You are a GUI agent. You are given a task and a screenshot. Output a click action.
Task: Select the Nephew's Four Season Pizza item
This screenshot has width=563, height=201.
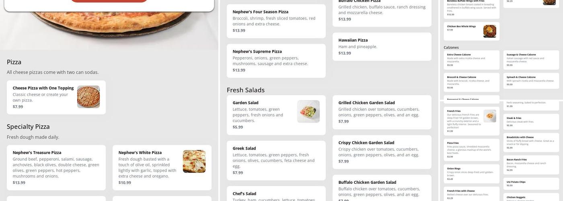click(276, 21)
